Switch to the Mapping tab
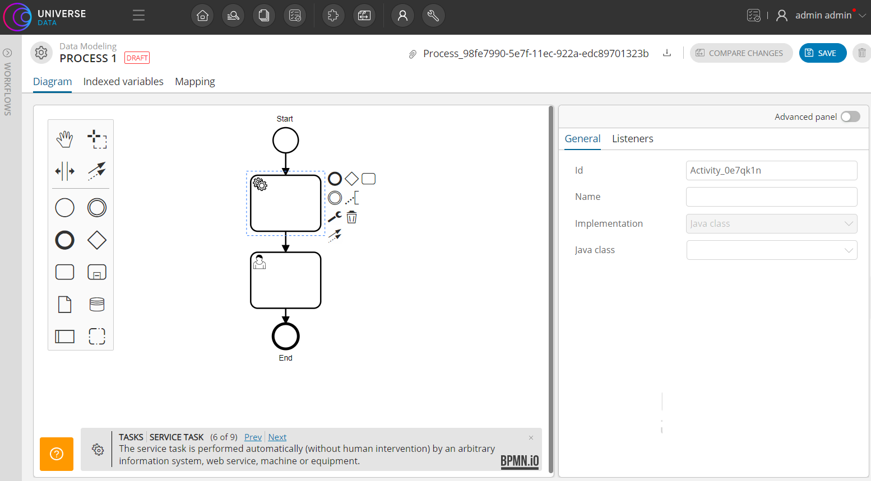This screenshot has width=871, height=481. [195, 82]
